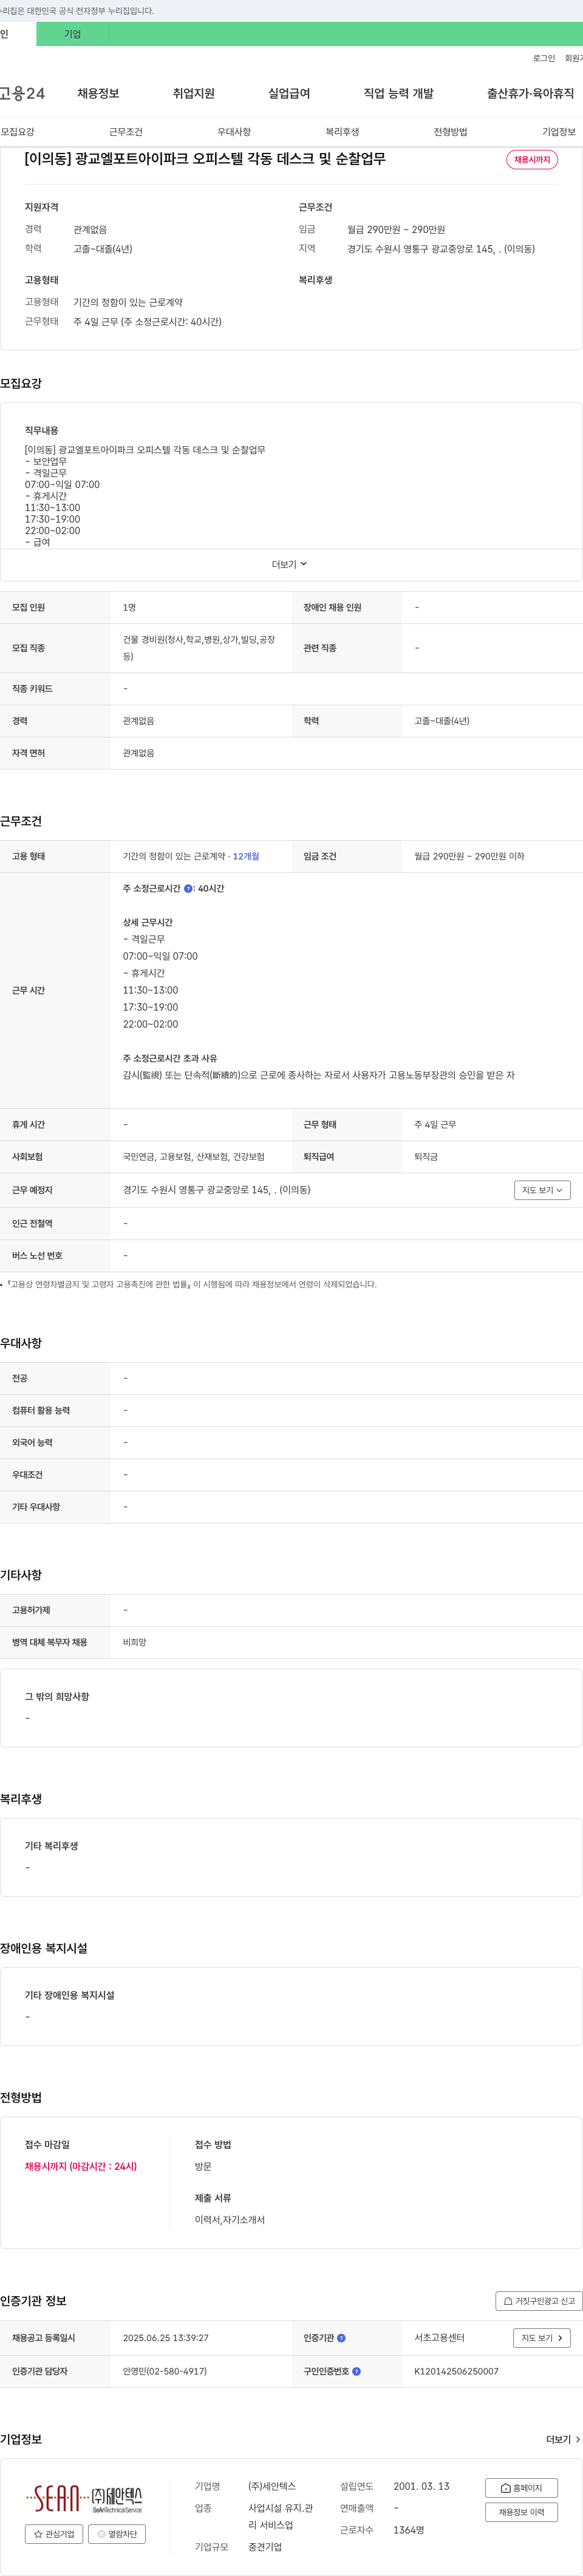Open the 출산휴가·육아휴직 menu
This screenshot has width=583, height=2576.
[x=530, y=93]
